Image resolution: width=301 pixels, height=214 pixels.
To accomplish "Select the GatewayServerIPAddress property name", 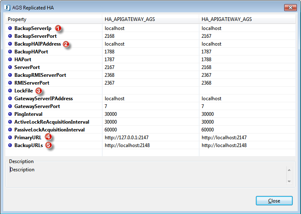I will (x=44, y=98).
